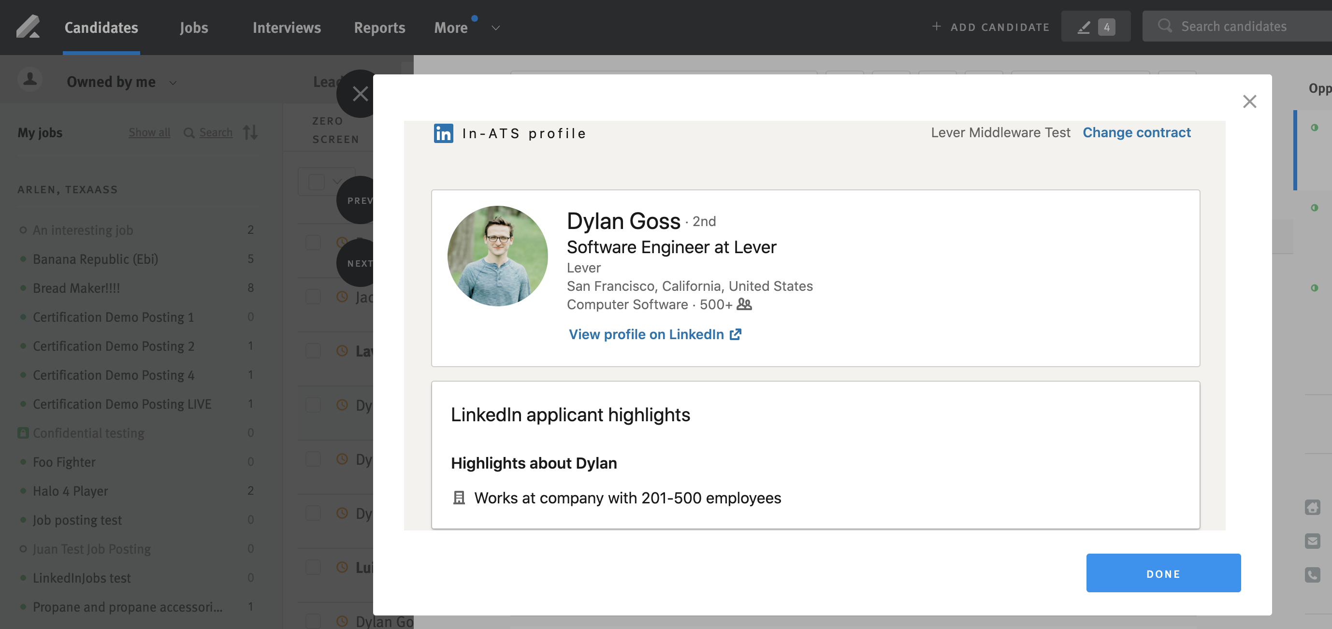The width and height of the screenshot is (1332, 629).
Task: Close the LinkedIn profile dialog X
Action: click(1249, 101)
